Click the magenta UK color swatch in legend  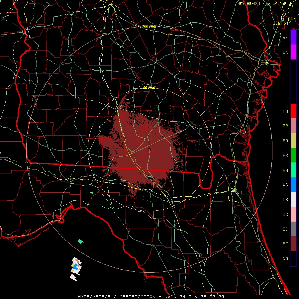click(293, 52)
